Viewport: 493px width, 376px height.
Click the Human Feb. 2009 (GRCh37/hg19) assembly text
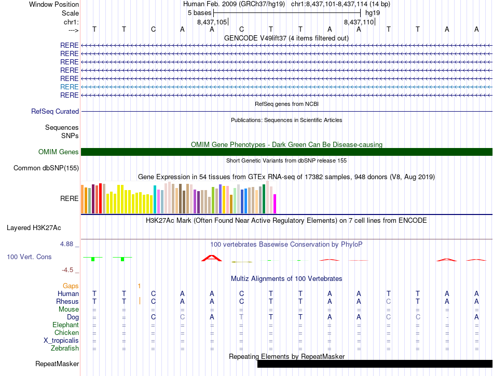(x=234, y=4)
